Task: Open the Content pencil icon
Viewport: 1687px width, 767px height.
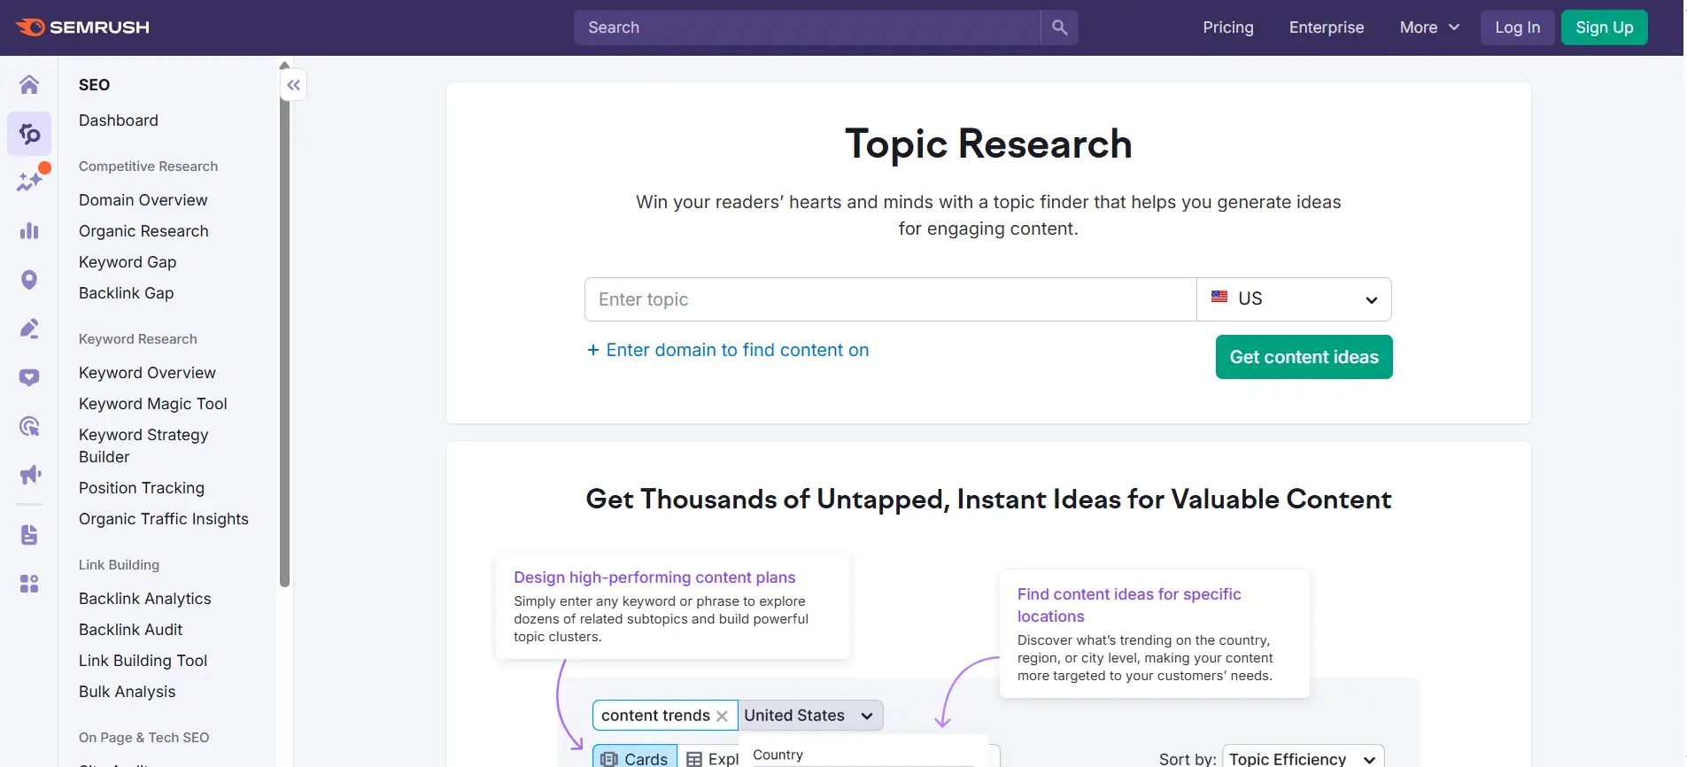Action: tap(29, 329)
